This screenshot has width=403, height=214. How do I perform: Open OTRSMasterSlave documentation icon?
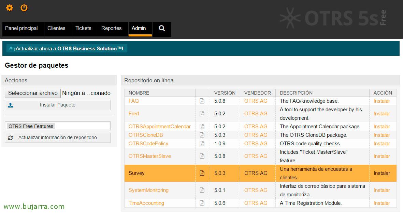202,156
